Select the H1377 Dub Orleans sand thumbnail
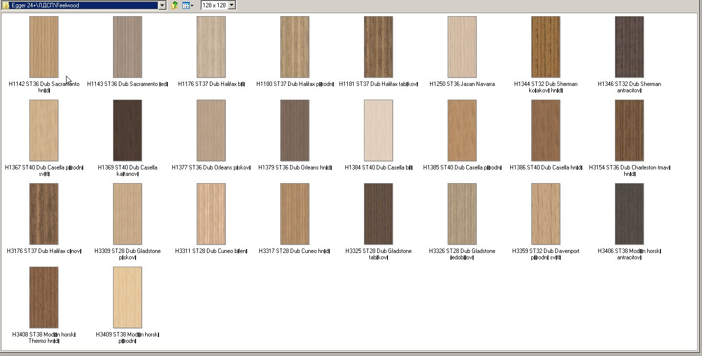The width and height of the screenshot is (702, 356). [x=211, y=130]
